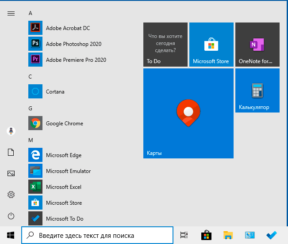Expand the Start hamburger menu
The height and width of the screenshot is (244, 288).
[x=11, y=13]
